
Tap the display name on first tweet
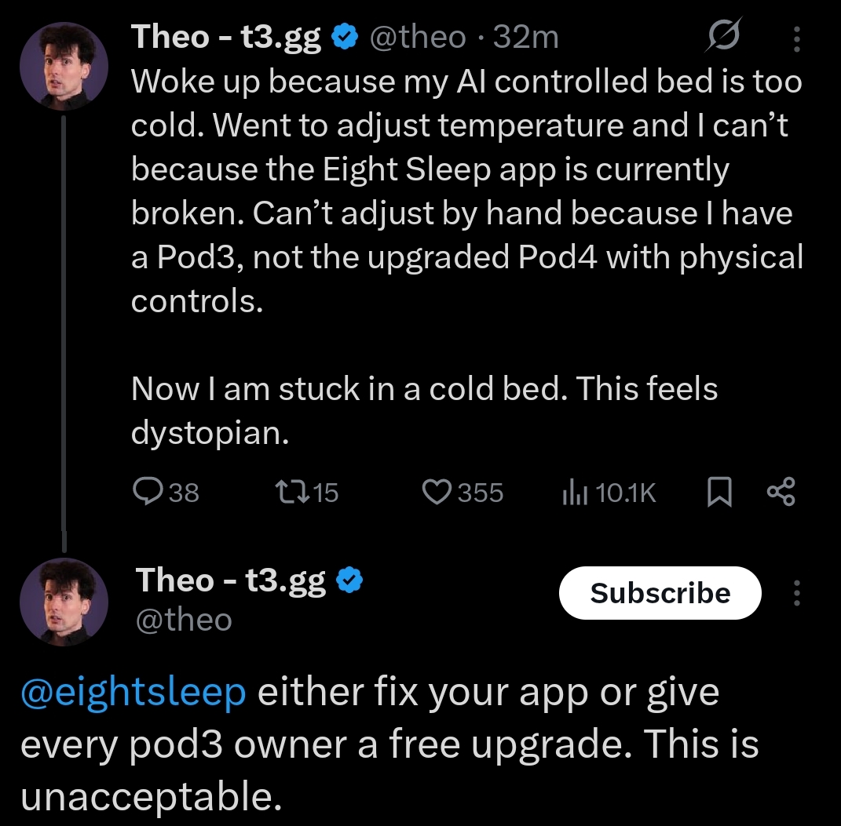tap(226, 37)
